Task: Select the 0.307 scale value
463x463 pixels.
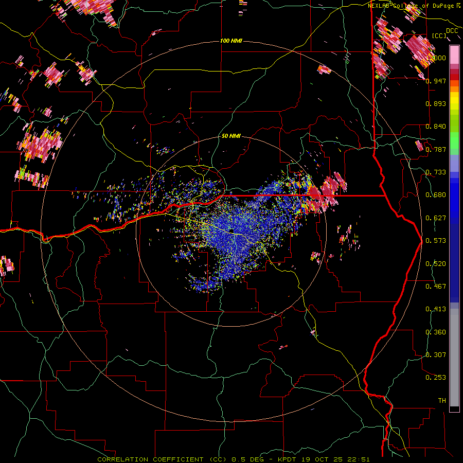Action: 436,355
